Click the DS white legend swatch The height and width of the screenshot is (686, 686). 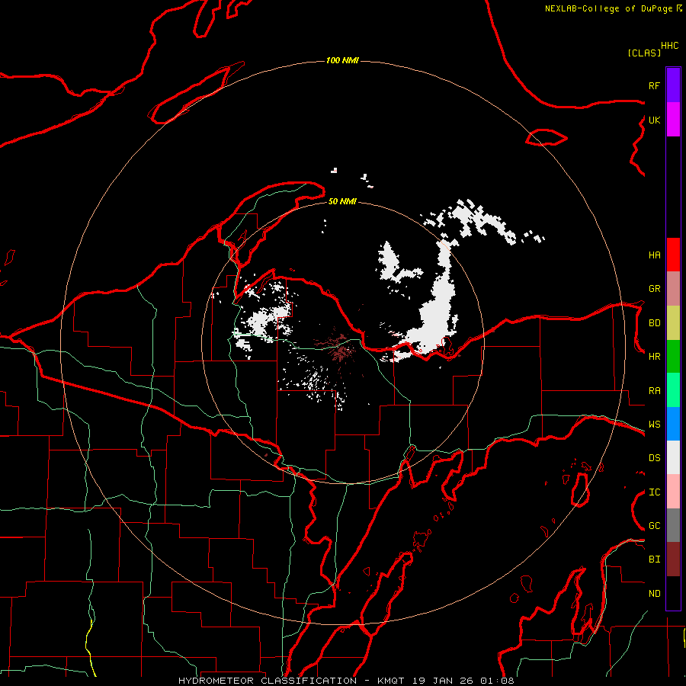(x=673, y=457)
